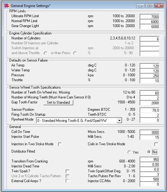Edit the Gap Tooth Factor value
This screenshot has width=167, height=192.
click(x=149, y=103)
